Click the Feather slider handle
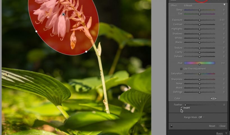 (x=185, y=105)
